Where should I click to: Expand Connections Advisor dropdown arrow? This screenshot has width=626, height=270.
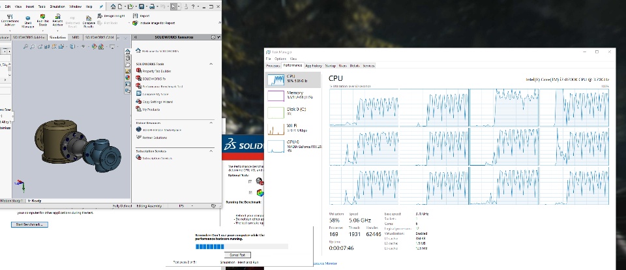click(10, 31)
